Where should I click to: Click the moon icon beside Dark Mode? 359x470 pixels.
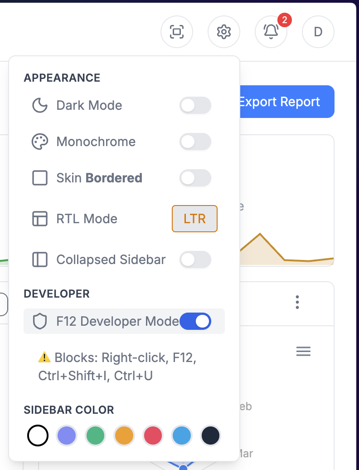point(40,106)
